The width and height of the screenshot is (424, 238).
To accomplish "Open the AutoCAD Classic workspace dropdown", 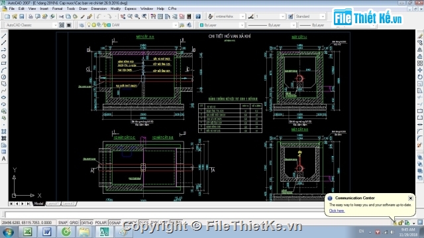I will point(55,25).
